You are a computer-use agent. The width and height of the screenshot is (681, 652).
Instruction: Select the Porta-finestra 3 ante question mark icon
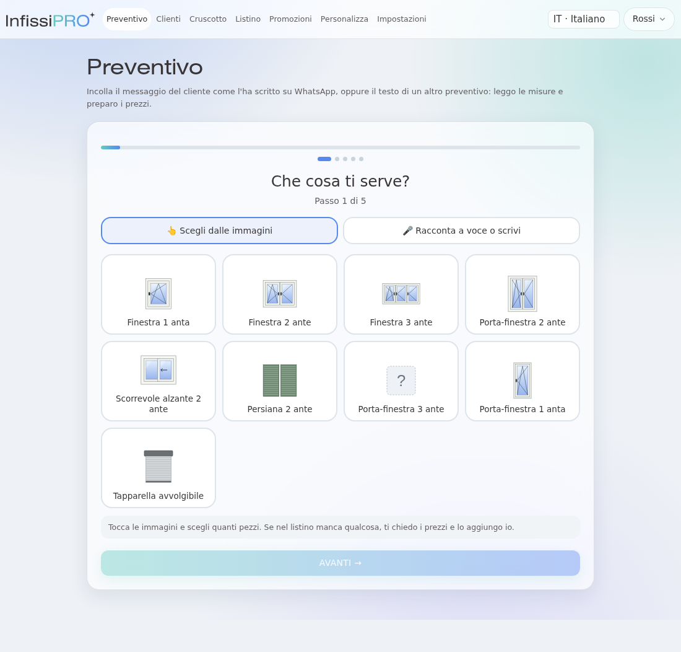(401, 381)
